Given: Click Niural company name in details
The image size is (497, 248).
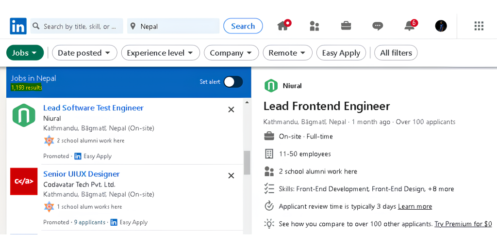Looking at the screenshot, I should 292,86.
